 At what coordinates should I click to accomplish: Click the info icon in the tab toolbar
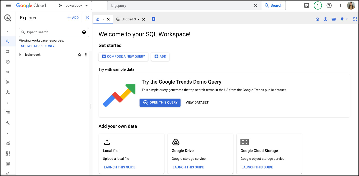326,19
